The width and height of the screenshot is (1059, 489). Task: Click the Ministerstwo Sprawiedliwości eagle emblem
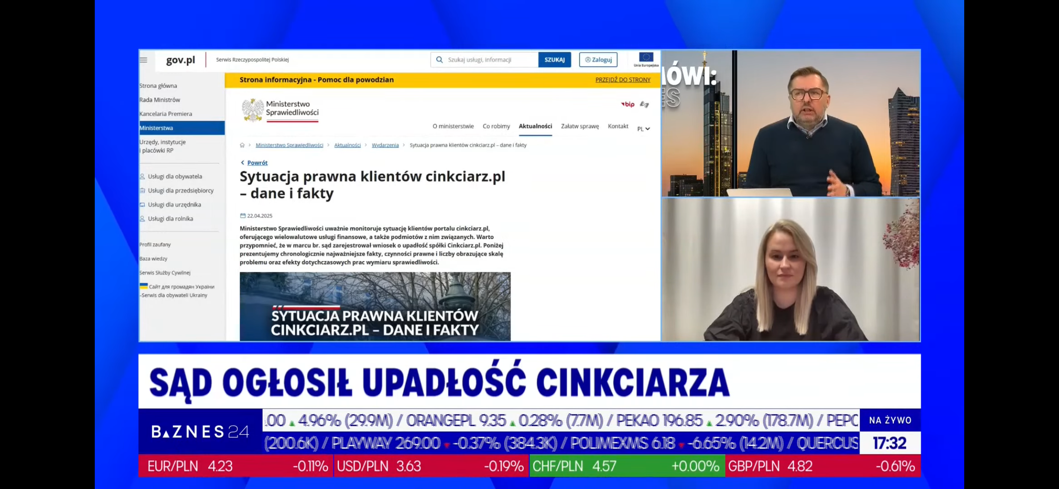(x=253, y=110)
